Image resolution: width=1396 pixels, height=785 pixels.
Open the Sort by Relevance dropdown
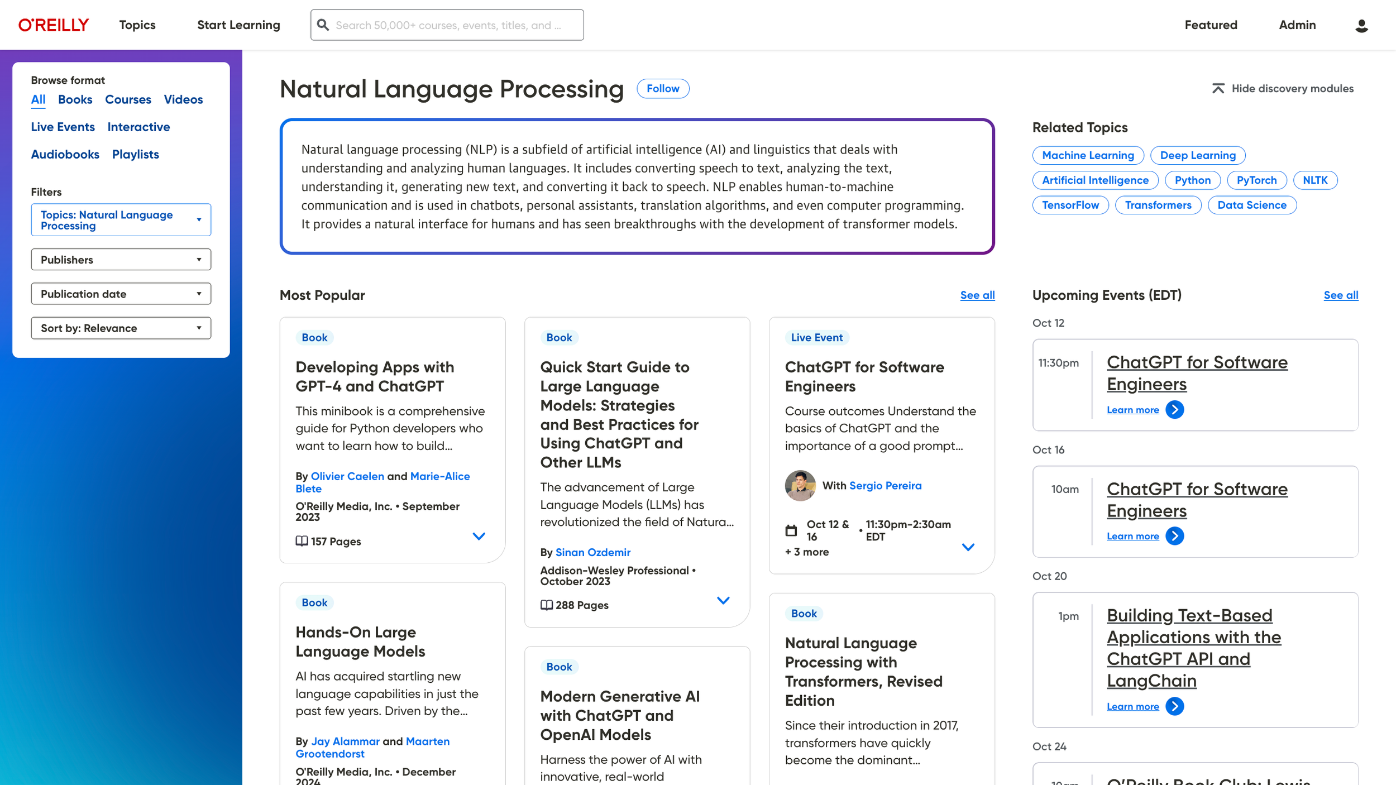tap(121, 328)
